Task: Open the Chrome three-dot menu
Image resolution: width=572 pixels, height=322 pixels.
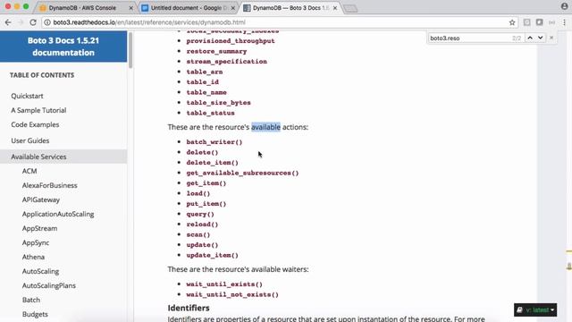Action: tap(564, 22)
